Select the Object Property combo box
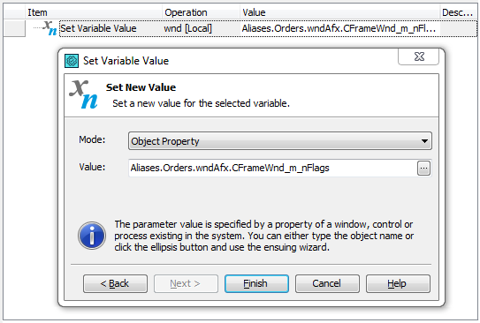Image resolution: width=480 pixels, height=323 pixels. [x=280, y=141]
